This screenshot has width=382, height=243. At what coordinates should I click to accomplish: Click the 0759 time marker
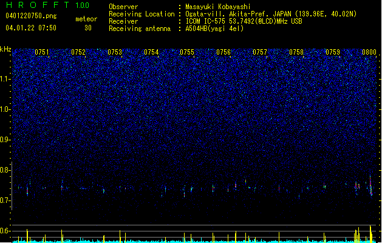[333, 52]
